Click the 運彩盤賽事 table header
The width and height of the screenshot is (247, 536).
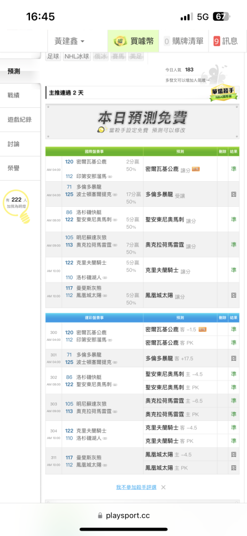click(94, 317)
